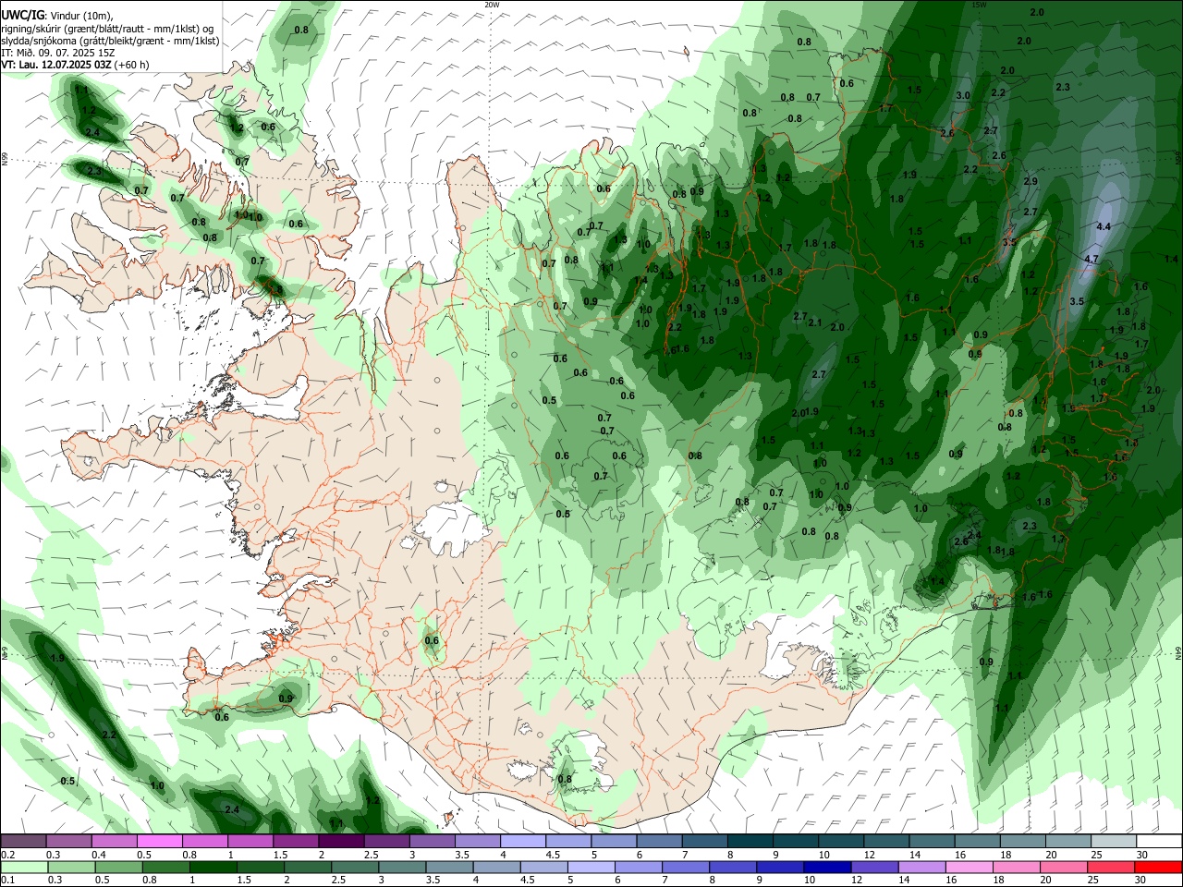Click the 2.9 precipitation value on the map
The height and width of the screenshot is (887, 1183).
click(x=1031, y=181)
